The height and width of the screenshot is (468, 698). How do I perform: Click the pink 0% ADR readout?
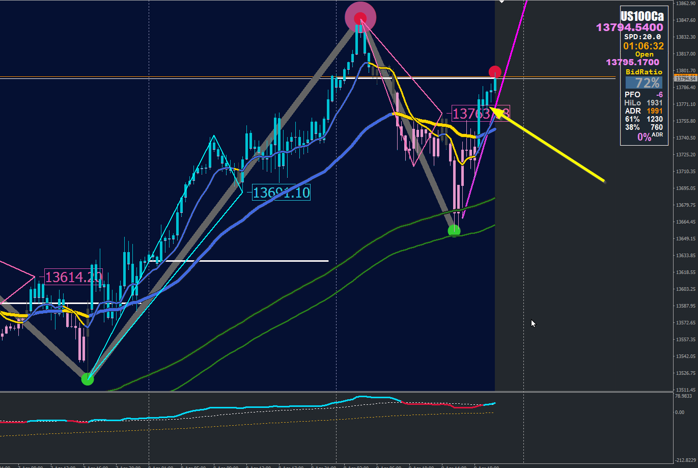pos(644,136)
